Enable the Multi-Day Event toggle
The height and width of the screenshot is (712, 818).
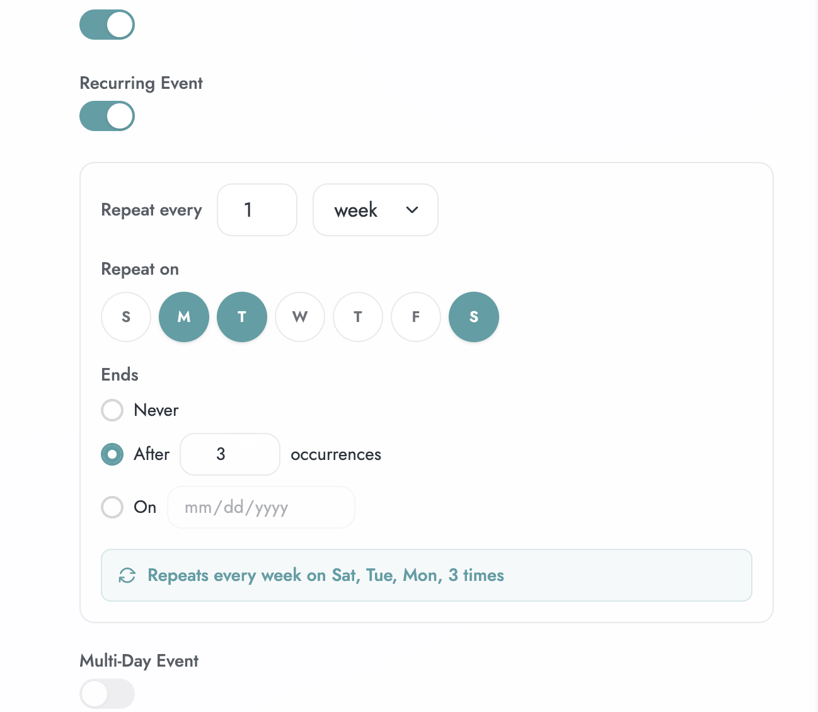[107, 694]
